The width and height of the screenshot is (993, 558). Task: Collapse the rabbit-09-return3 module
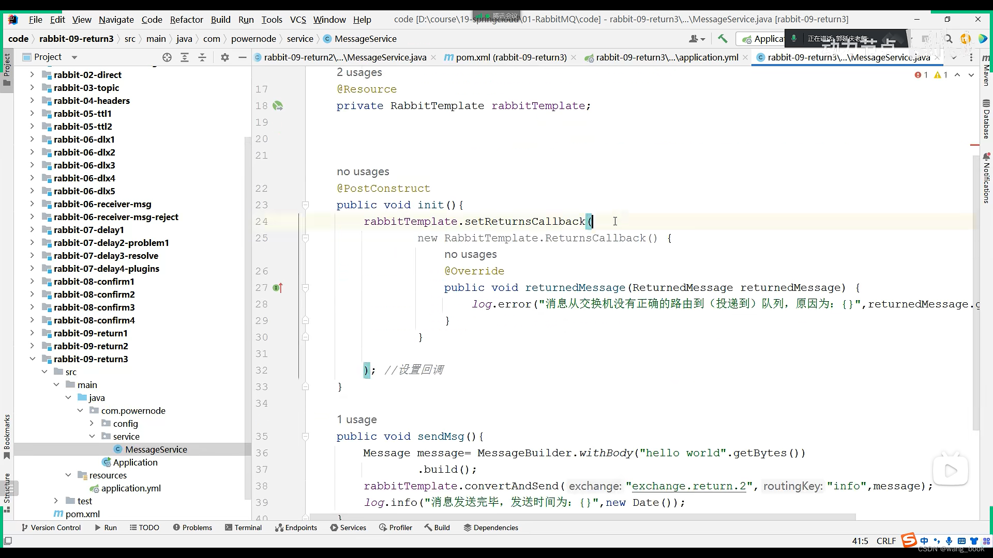point(32,359)
